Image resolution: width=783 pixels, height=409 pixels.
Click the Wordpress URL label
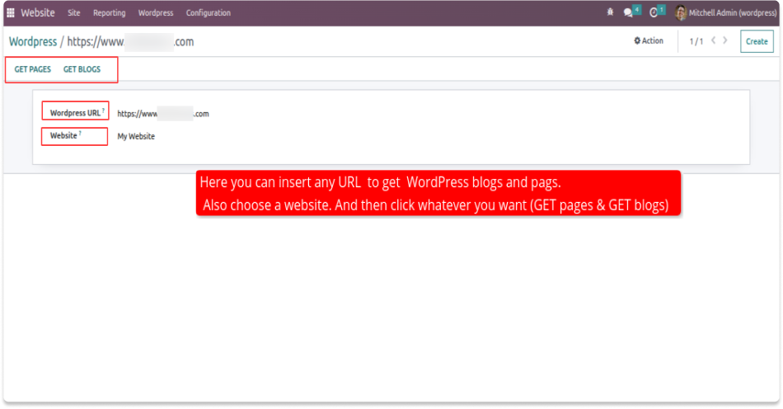[x=75, y=113]
